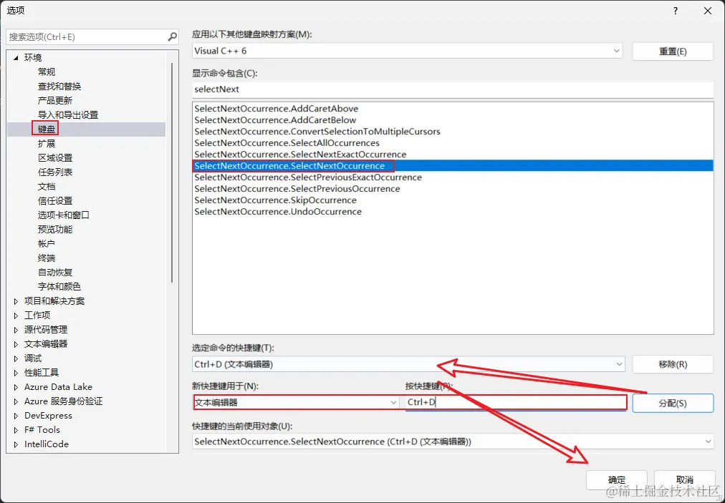Select 帐户 in the tree
The width and height of the screenshot is (725, 503).
coord(47,244)
